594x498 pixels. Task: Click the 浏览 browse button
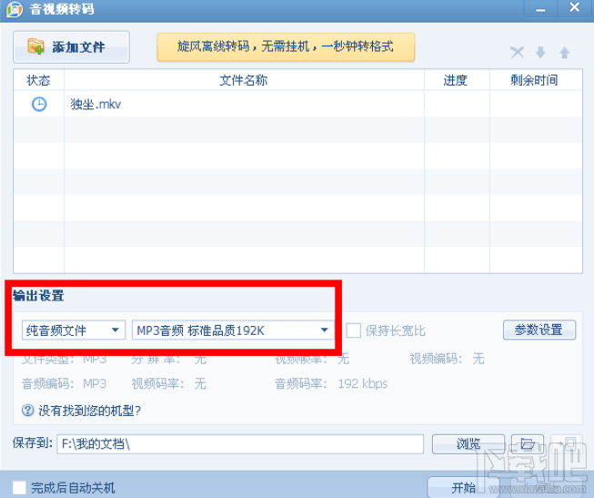coord(468,443)
